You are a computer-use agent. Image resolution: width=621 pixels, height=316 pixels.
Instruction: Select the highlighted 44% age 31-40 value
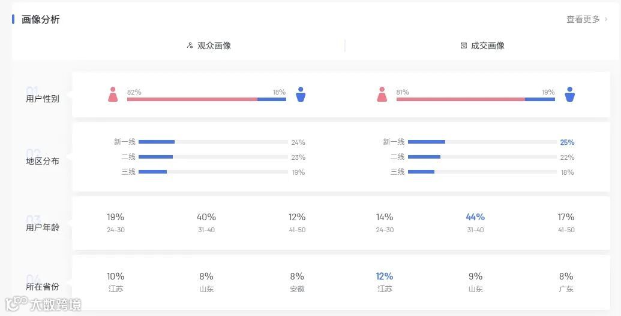475,217
